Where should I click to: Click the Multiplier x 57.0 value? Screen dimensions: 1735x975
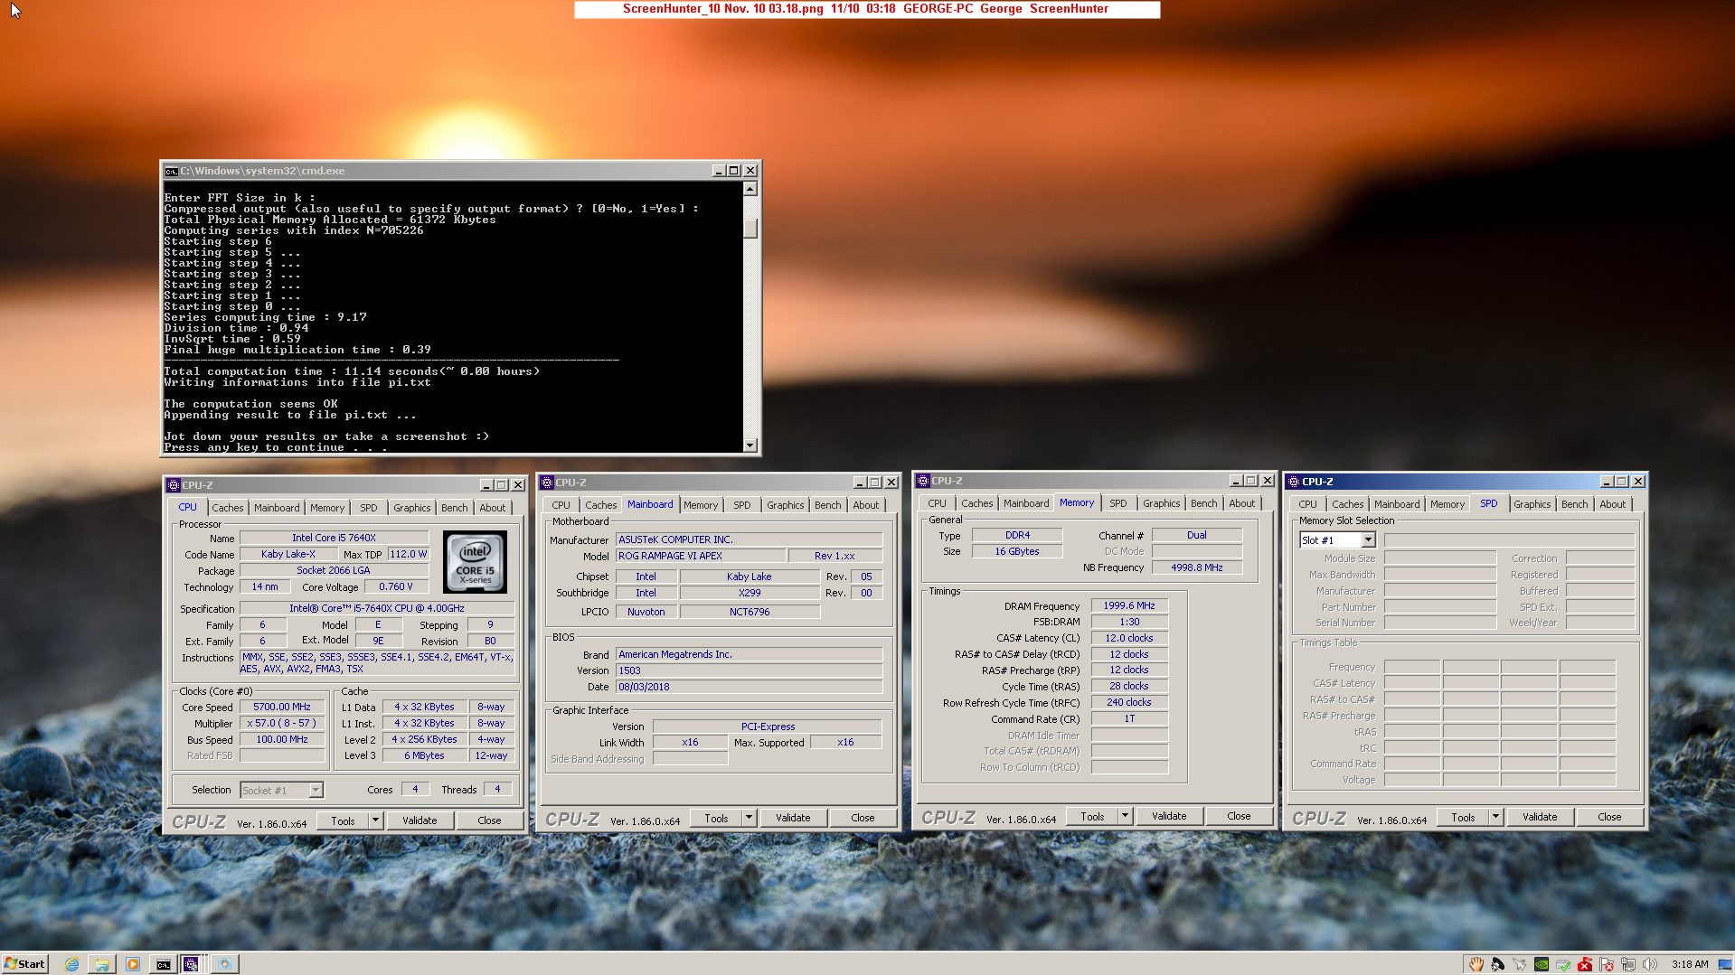tap(282, 723)
